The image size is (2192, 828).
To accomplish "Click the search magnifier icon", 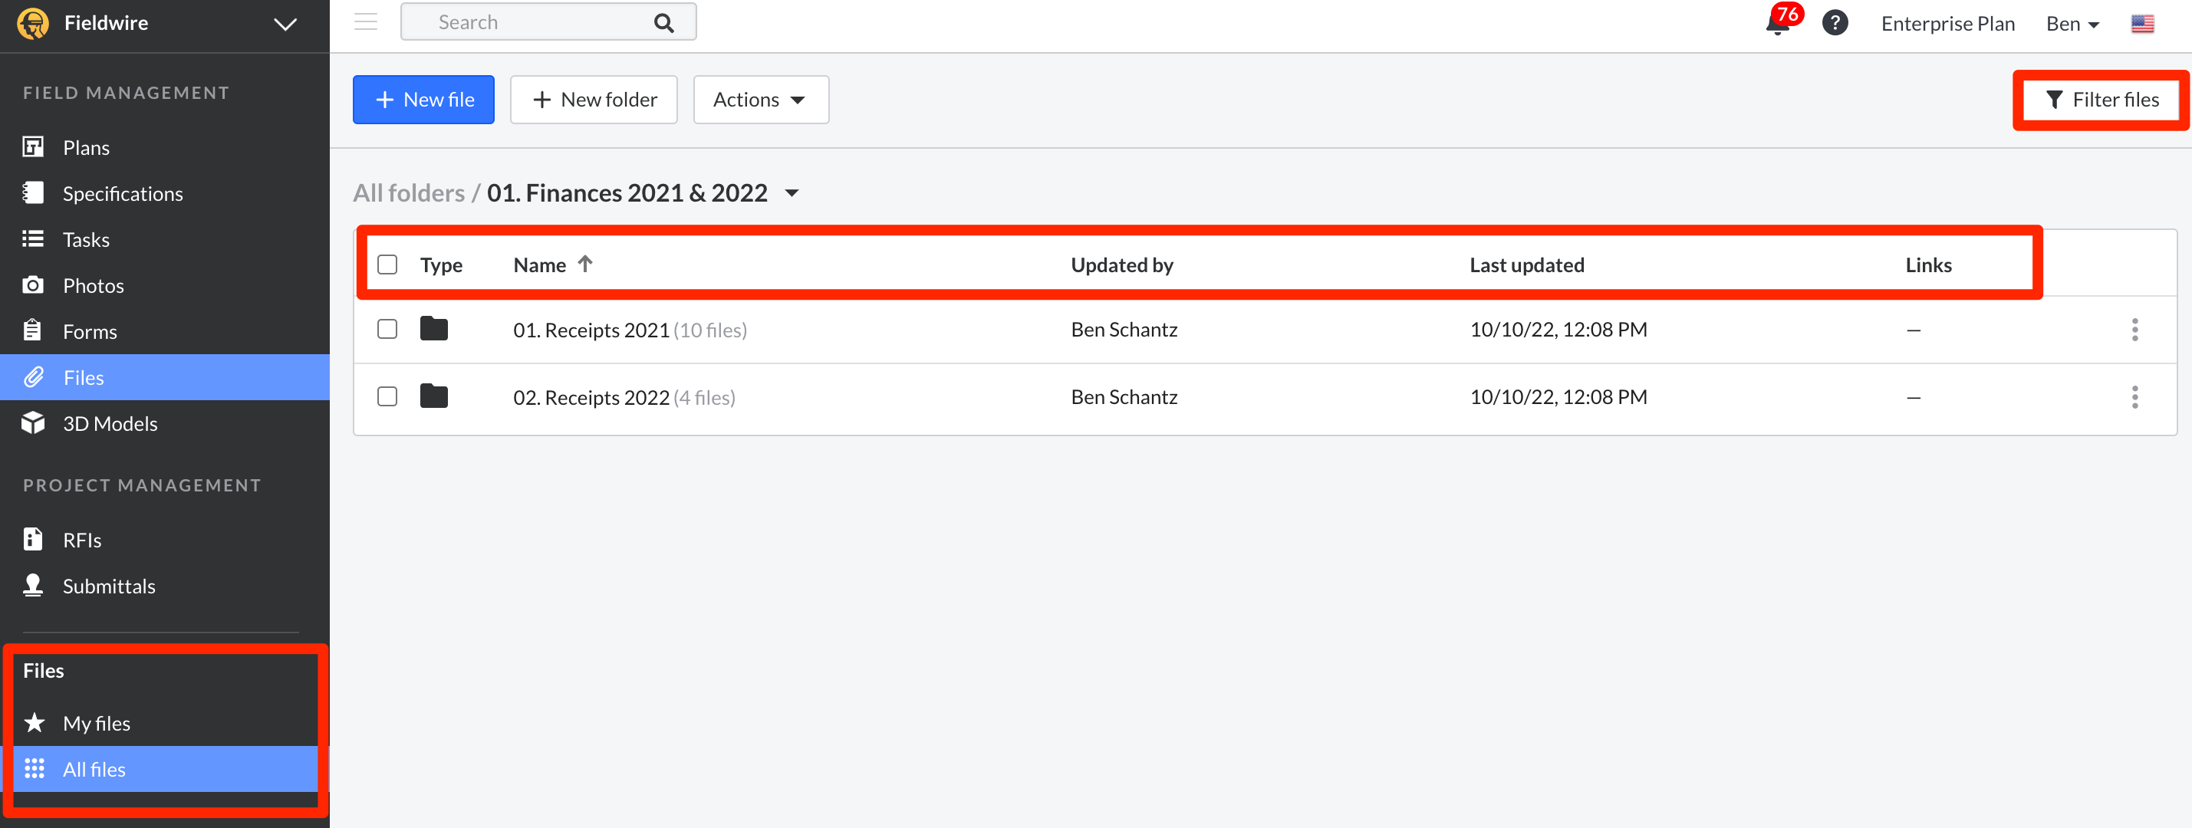I will [x=663, y=23].
